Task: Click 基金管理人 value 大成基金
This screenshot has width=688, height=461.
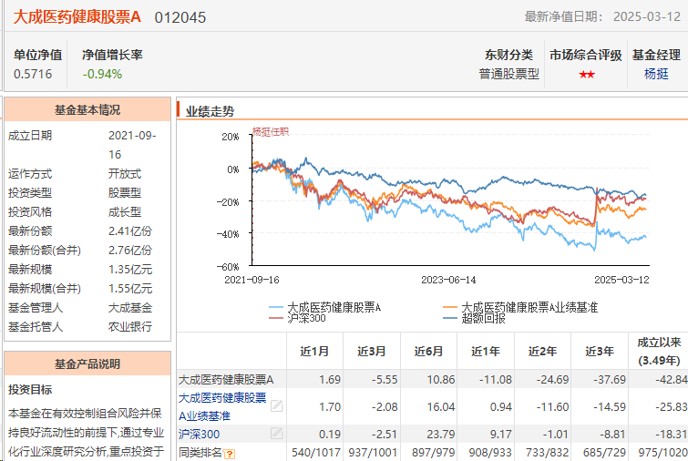Action: pos(130,307)
